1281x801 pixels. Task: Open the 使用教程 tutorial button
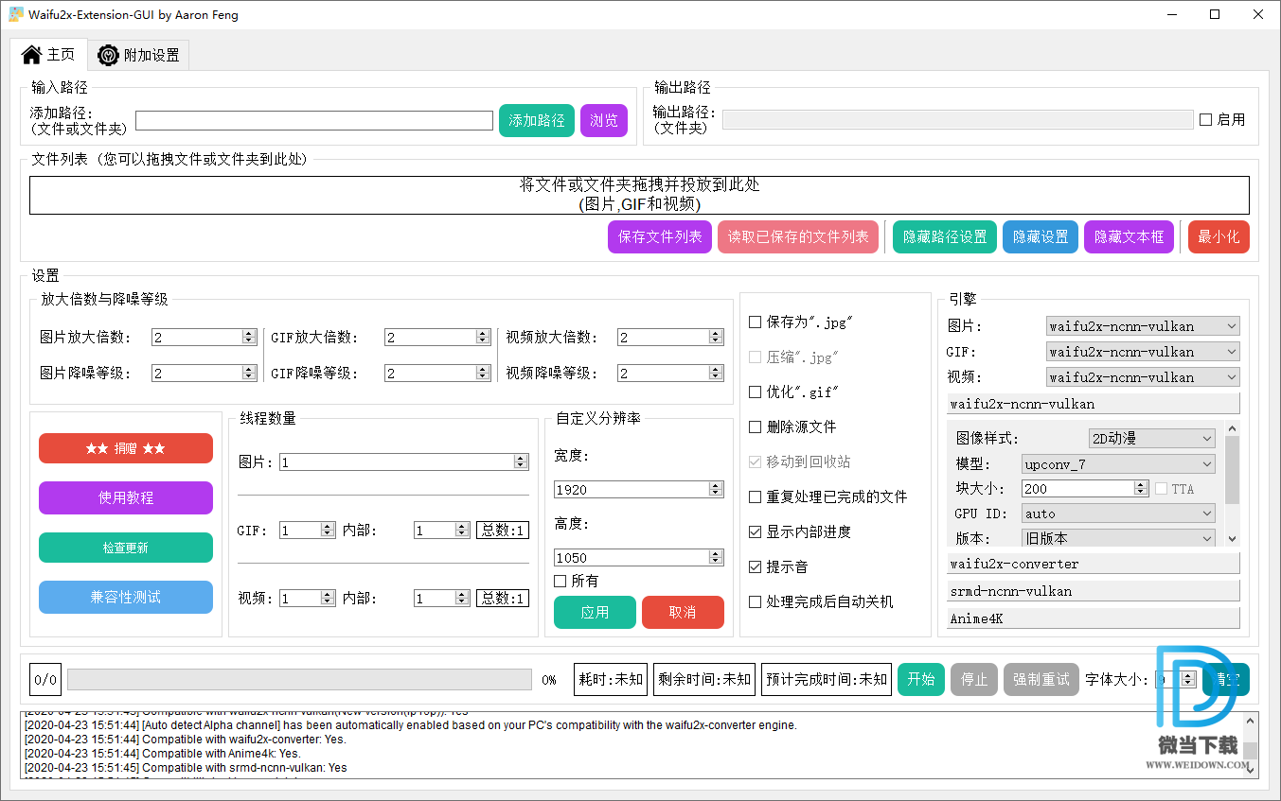(126, 497)
